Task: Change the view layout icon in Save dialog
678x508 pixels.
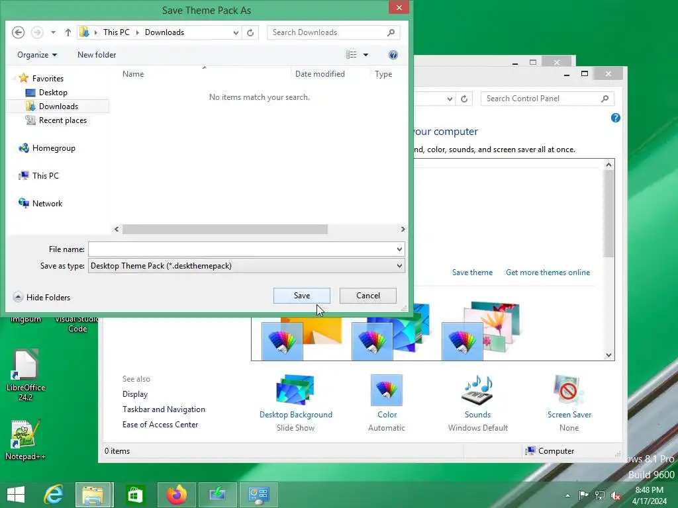Action: [x=351, y=54]
